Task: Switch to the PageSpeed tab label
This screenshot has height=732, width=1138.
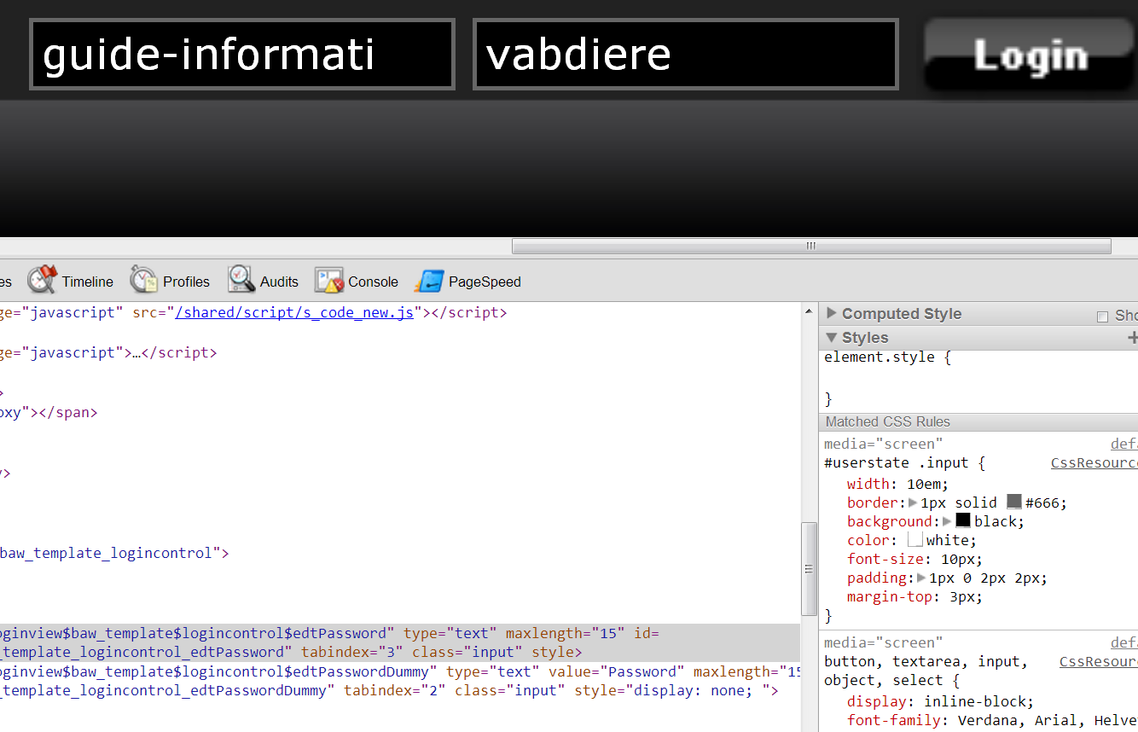Action: pyautogui.click(x=485, y=282)
